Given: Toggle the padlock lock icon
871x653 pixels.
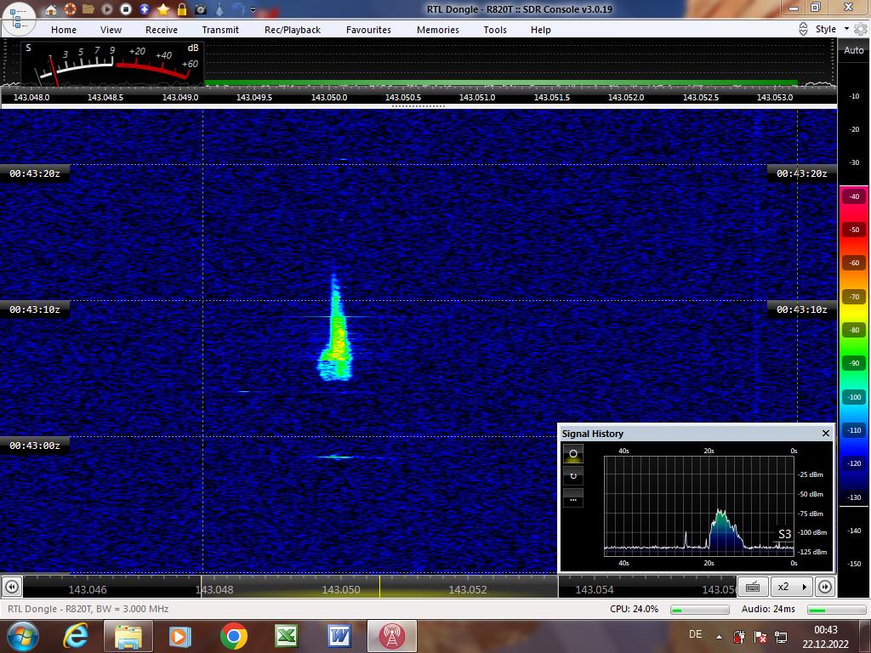Looking at the screenshot, I should 182,9.
